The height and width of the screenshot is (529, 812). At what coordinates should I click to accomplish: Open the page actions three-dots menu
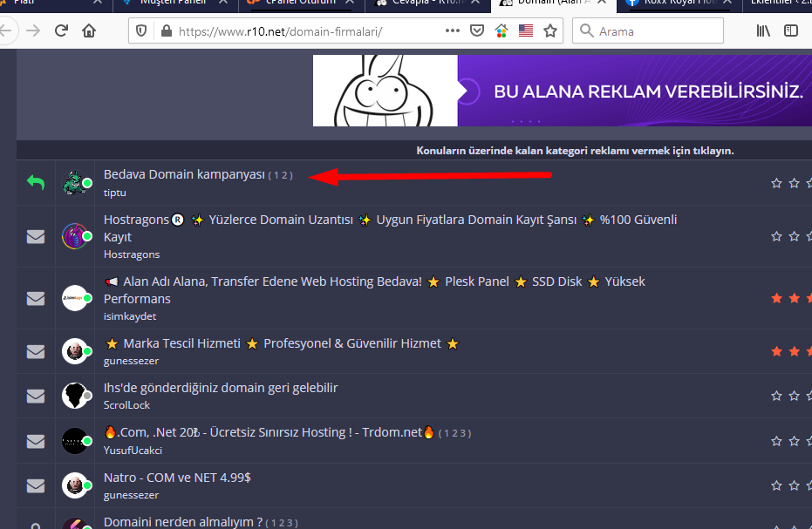pos(452,31)
